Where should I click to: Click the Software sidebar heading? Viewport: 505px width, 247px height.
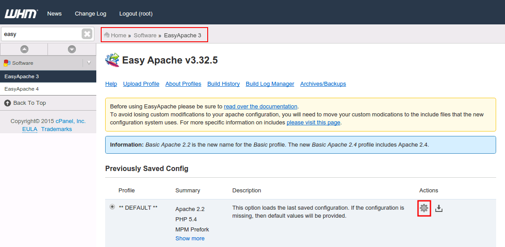(x=23, y=63)
